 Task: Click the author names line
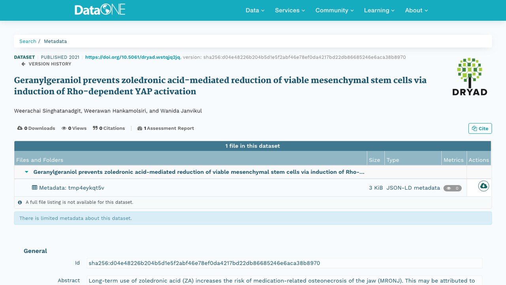coord(108,111)
